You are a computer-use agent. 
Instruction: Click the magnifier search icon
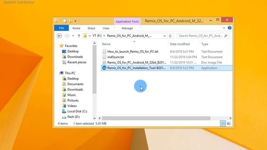[x=226, y=36]
